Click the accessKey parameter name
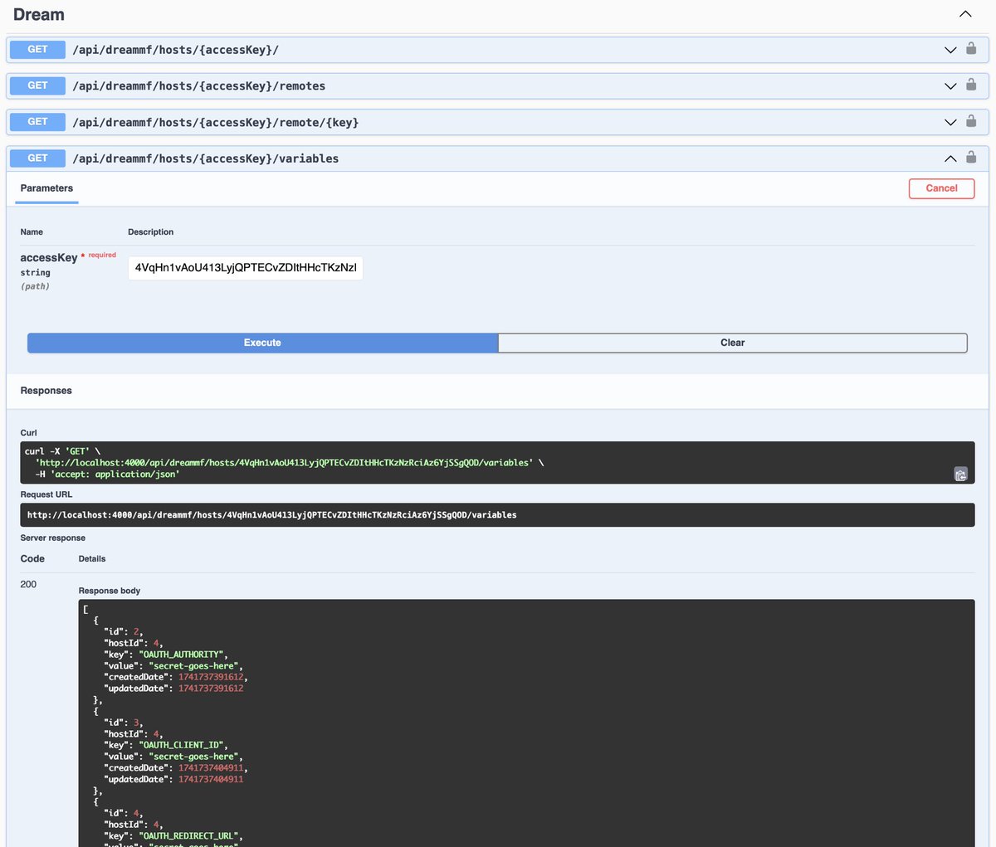 click(49, 258)
